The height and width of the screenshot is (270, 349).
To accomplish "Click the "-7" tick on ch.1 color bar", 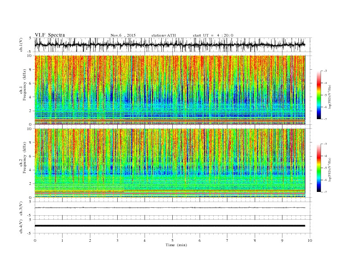I will [x=325, y=119].
